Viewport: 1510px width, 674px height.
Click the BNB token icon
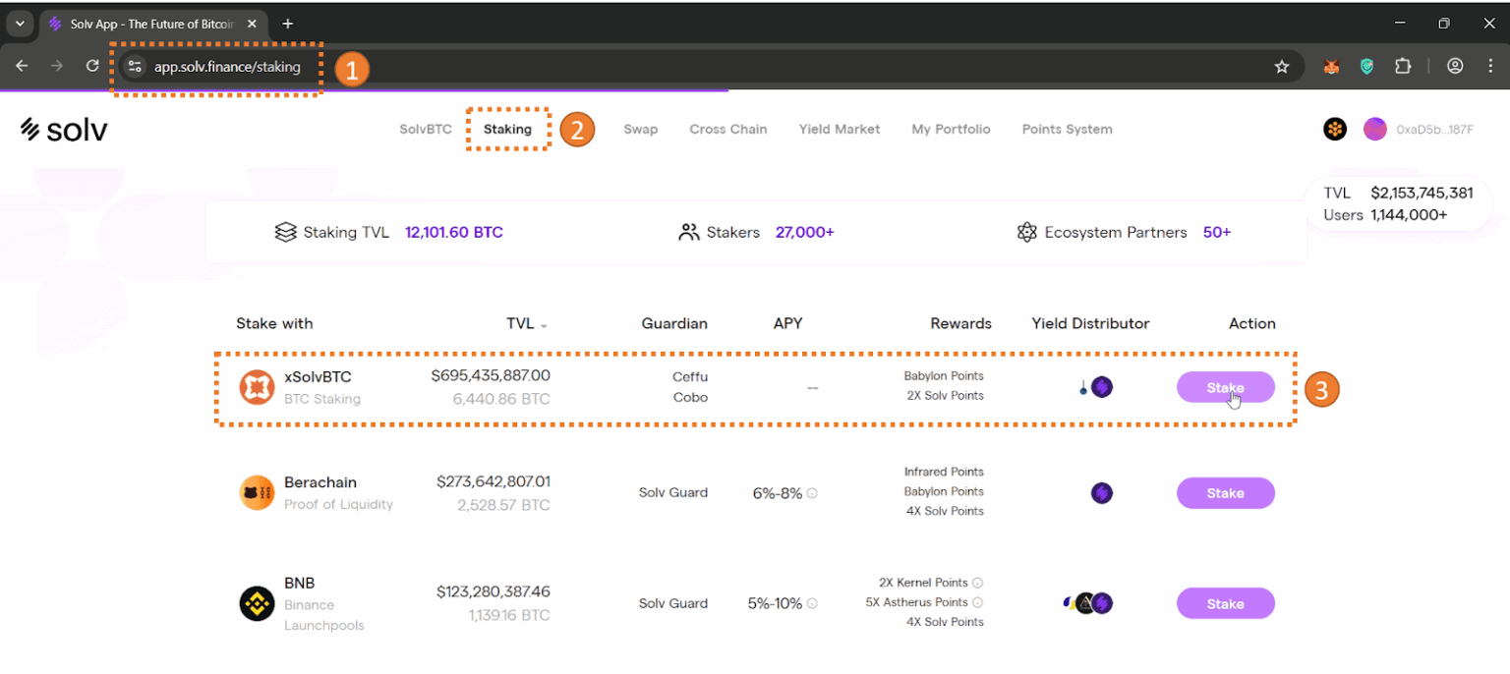point(258,603)
